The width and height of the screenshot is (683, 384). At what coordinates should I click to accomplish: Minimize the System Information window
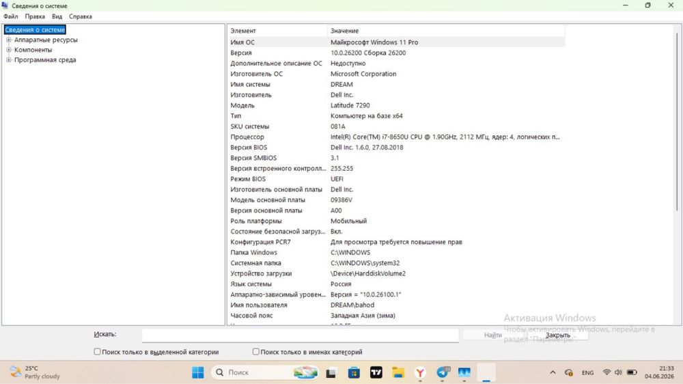(626, 5)
